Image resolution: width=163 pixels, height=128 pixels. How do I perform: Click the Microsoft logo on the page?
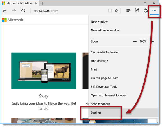point(13,20)
